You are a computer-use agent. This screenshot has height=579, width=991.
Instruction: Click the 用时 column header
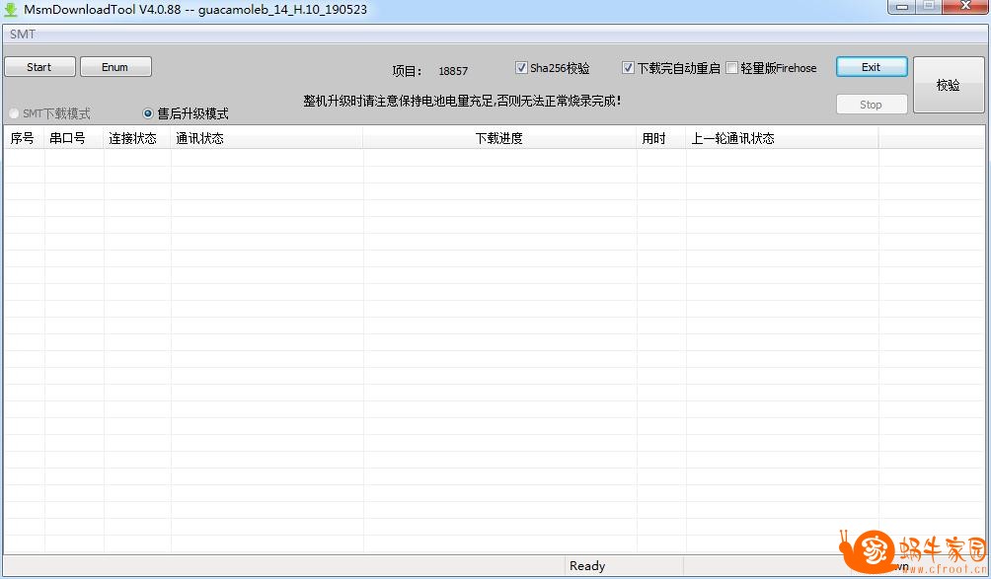661,138
